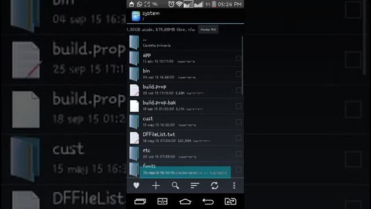Image resolution: width=371 pixels, height=209 pixels.
Task: Select build.prop with its checkbox
Action: tap(238, 90)
